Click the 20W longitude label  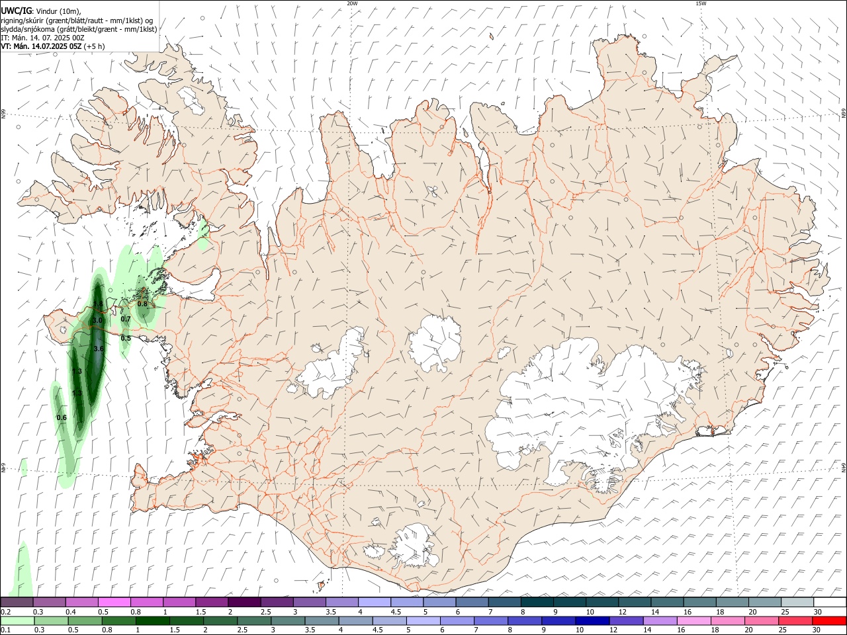pyautogui.click(x=352, y=3)
